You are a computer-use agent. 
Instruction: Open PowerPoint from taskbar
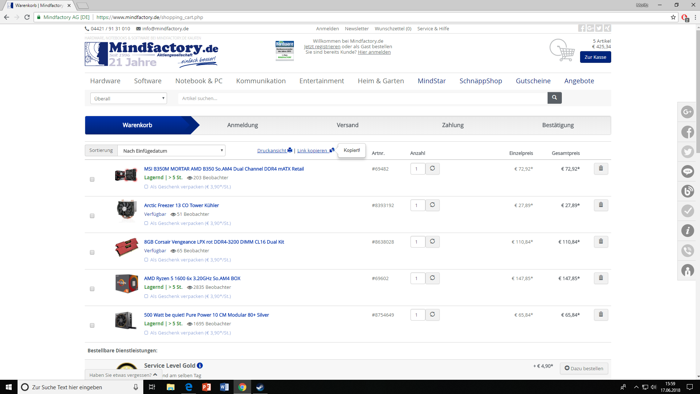(x=207, y=387)
